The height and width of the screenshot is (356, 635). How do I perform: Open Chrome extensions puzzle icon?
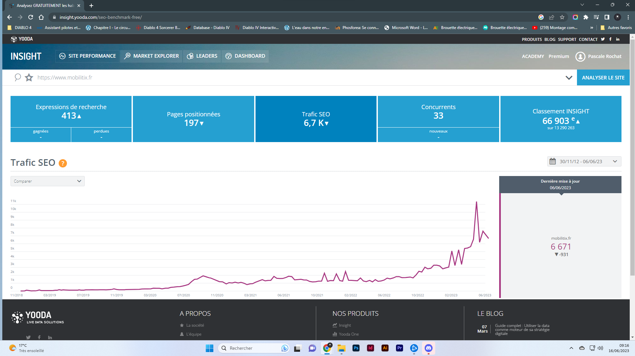(586, 17)
